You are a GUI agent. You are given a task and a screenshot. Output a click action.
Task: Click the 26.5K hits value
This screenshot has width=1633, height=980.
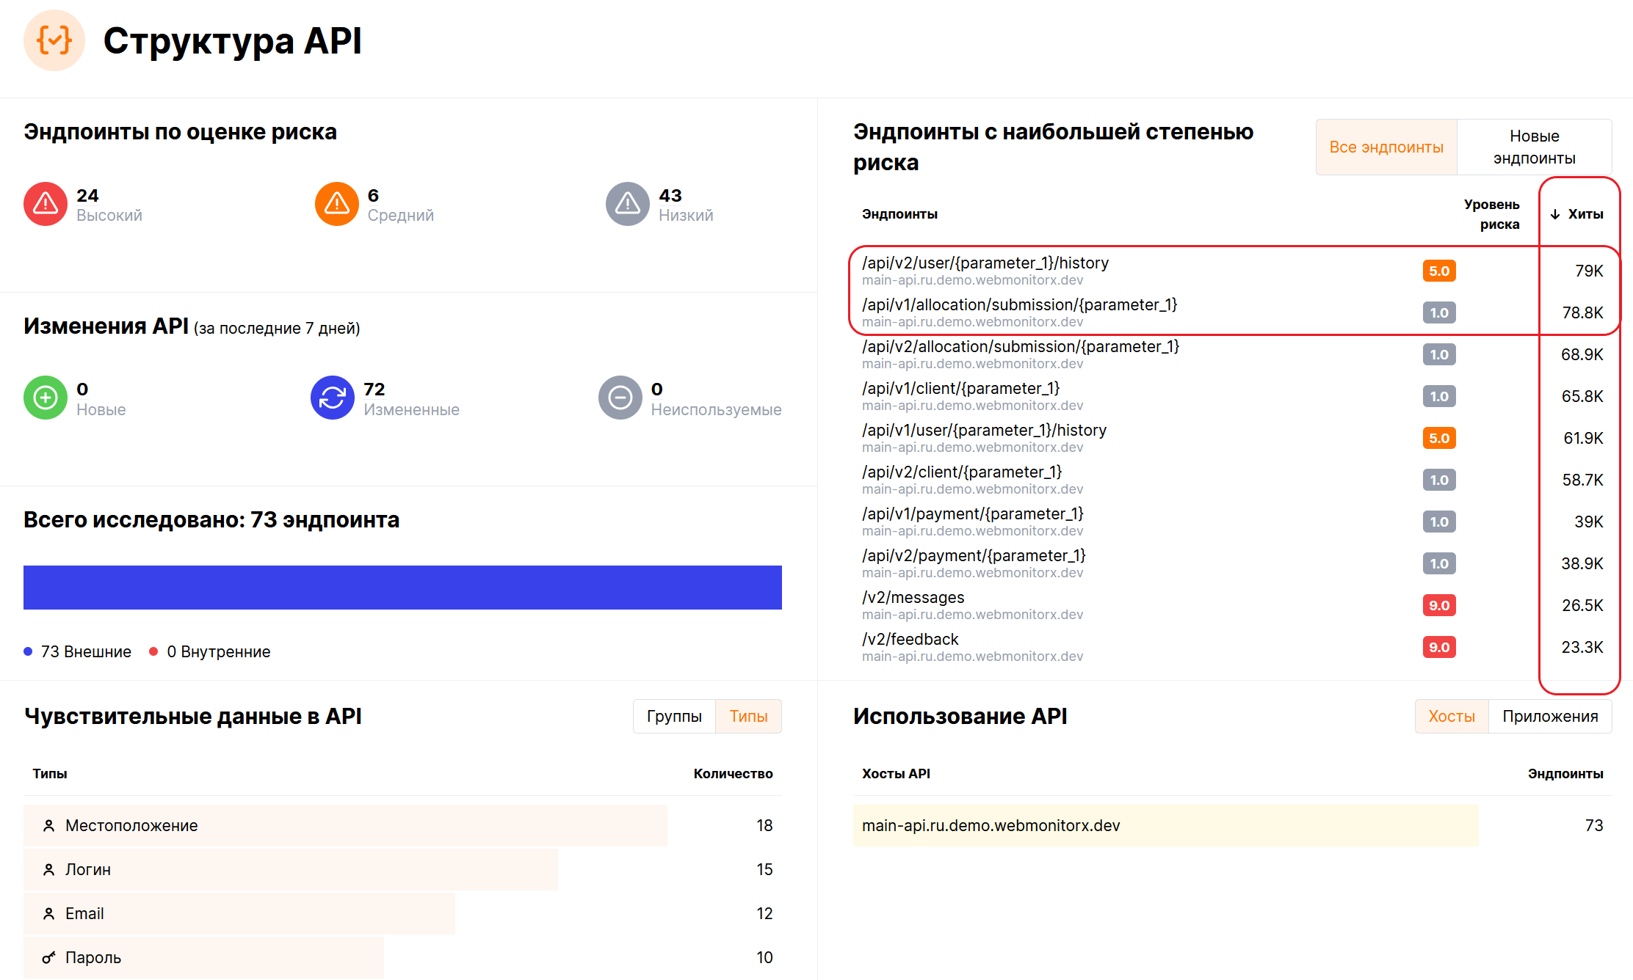(x=1582, y=606)
